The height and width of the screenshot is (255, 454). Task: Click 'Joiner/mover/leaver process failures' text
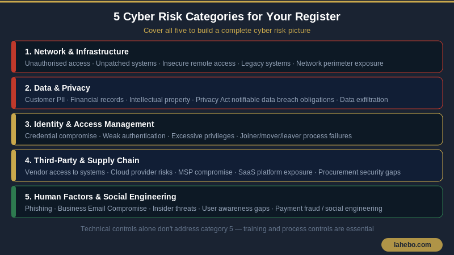[296, 136]
